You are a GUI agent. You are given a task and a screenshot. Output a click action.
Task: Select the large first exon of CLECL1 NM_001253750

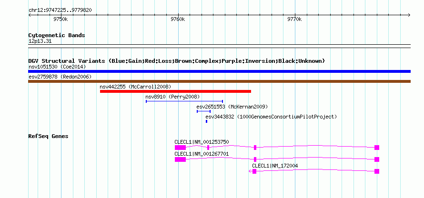[x=181, y=148]
